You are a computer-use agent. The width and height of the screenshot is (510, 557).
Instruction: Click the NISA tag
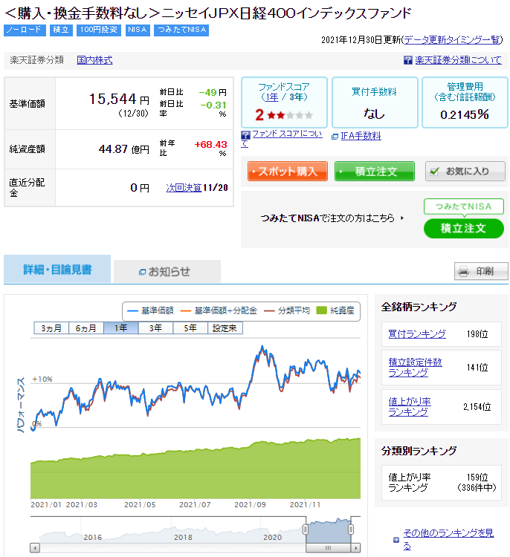point(138,30)
